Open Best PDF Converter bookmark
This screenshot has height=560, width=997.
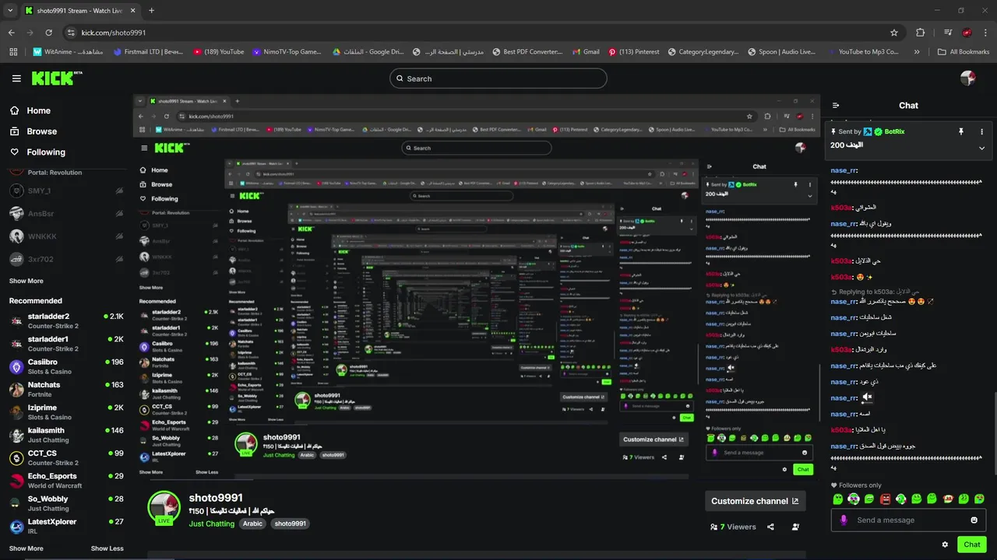527,52
